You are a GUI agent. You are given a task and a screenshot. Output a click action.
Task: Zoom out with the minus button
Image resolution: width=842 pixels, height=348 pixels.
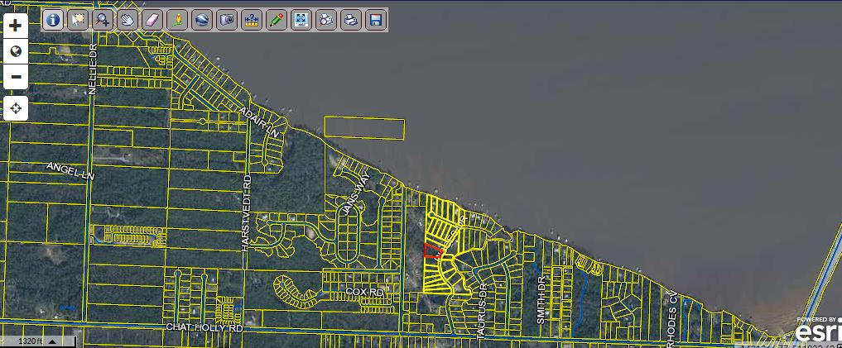coord(16,77)
